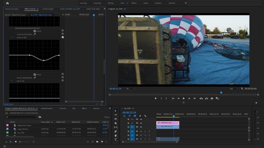Collapse the Sat vs Sat section

(12, 81)
